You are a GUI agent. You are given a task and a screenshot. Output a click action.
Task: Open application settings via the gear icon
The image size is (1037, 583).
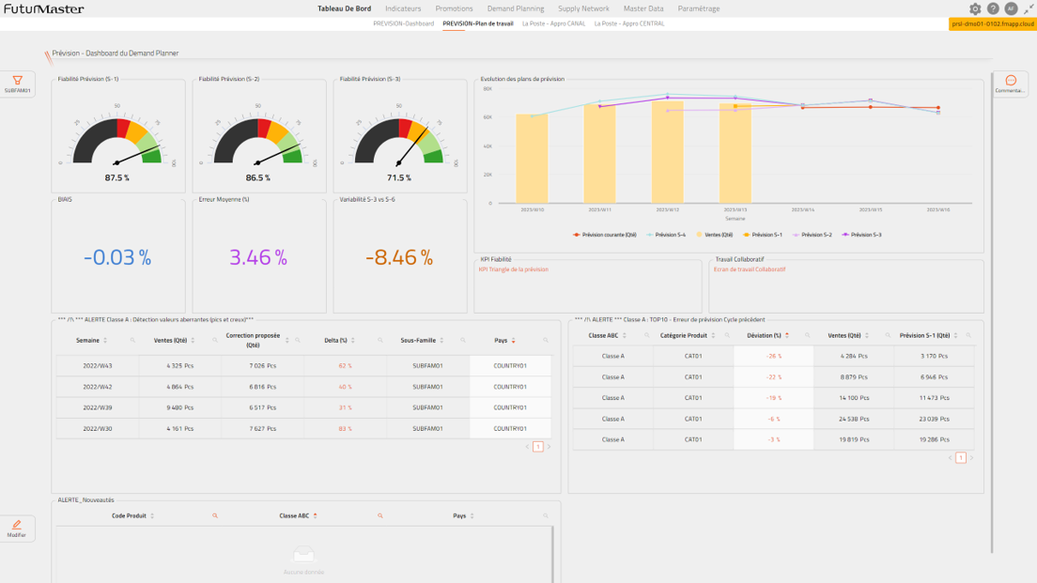click(x=975, y=8)
